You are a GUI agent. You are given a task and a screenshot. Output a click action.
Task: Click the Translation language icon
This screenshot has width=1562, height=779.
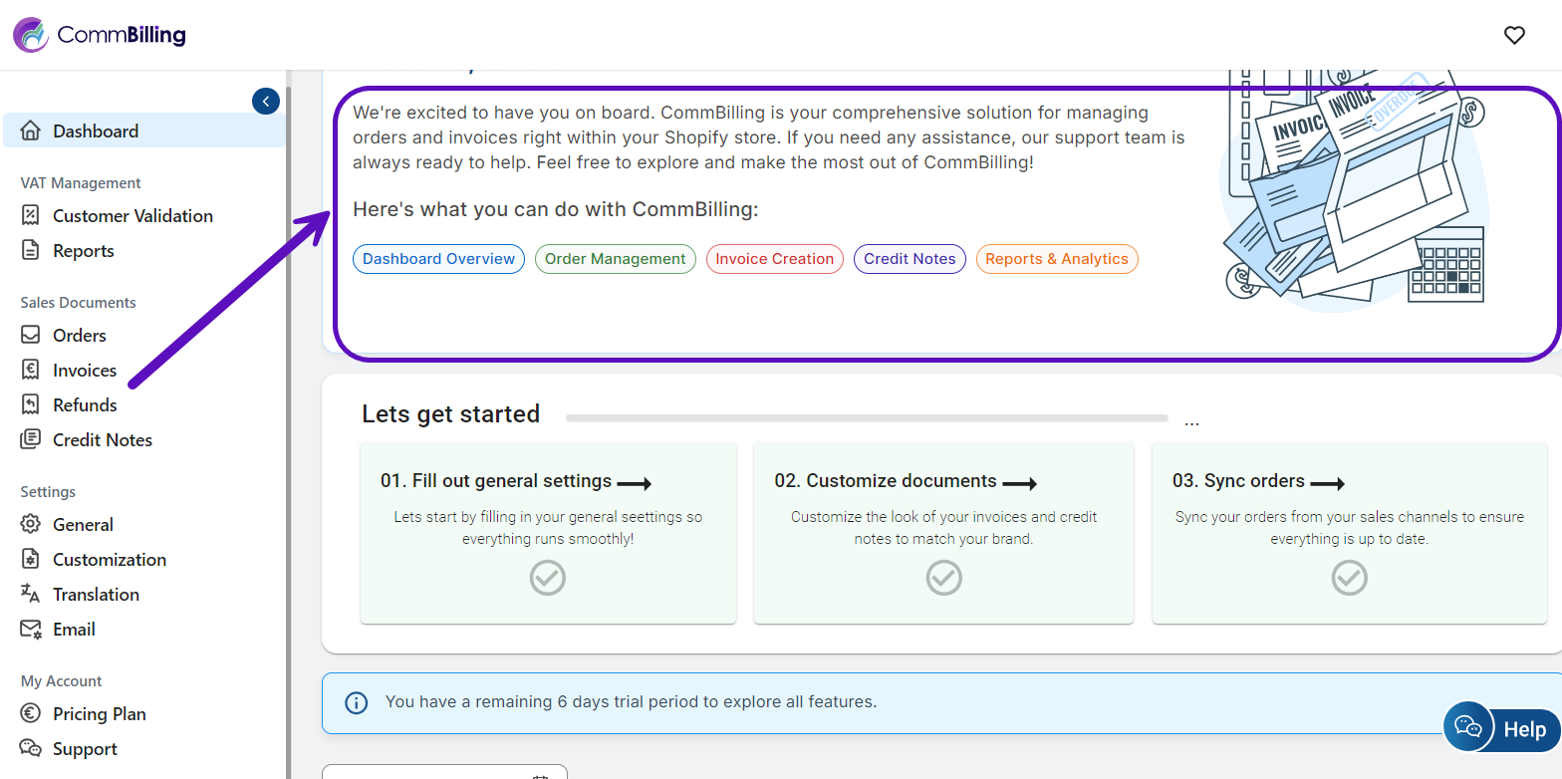point(31,594)
